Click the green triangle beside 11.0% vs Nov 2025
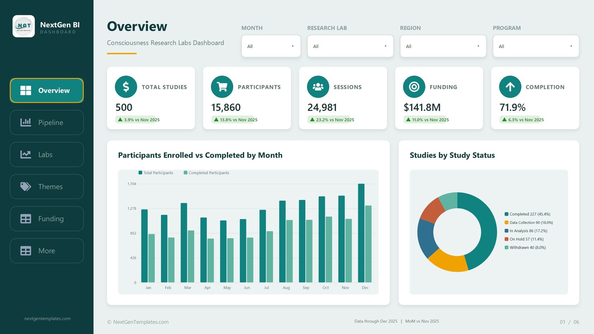This screenshot has height=334, width=594. pyautogui.click(x=408, y=119)
